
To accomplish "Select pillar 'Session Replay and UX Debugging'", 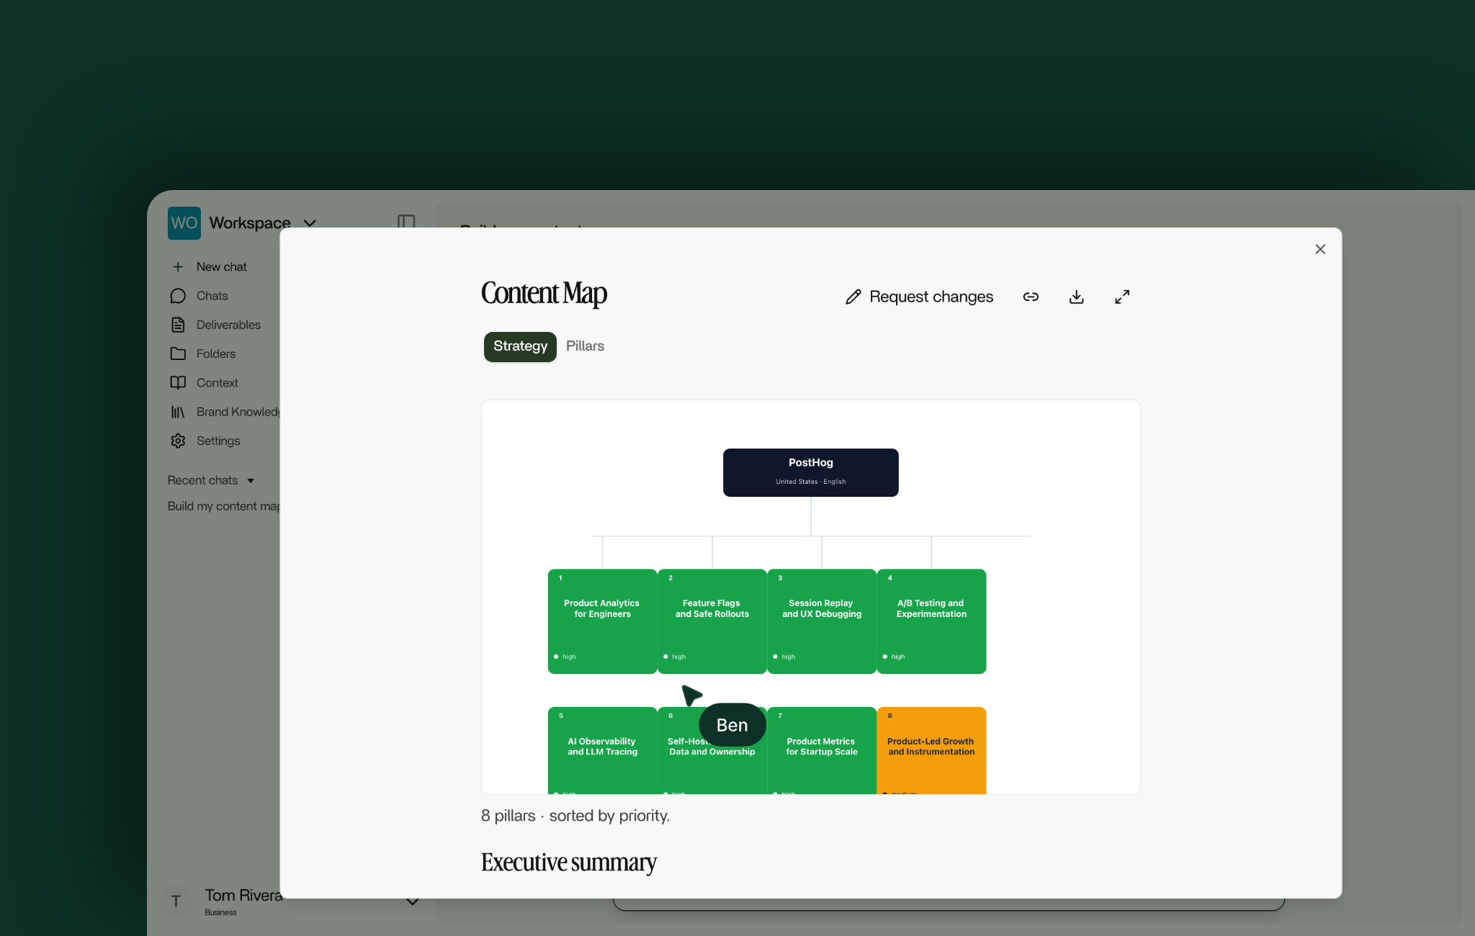I will click(822, 621).
